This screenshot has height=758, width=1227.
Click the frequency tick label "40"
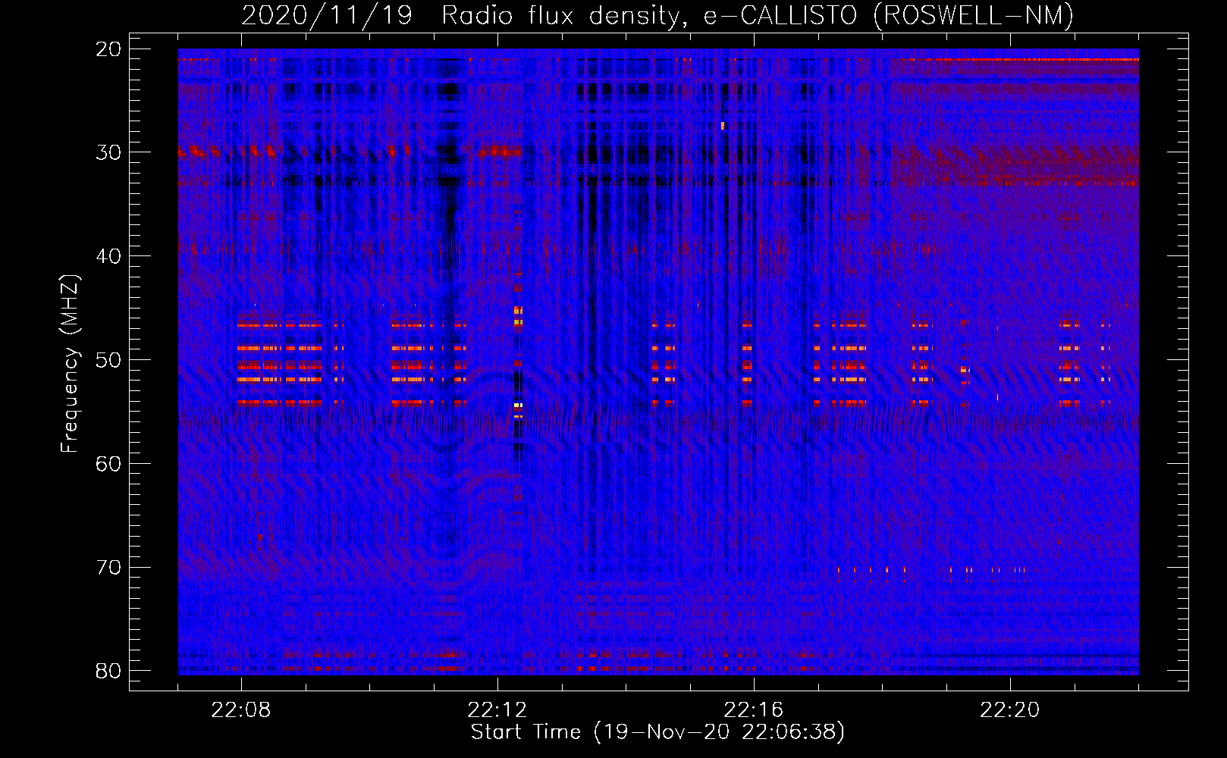(108, 256)
